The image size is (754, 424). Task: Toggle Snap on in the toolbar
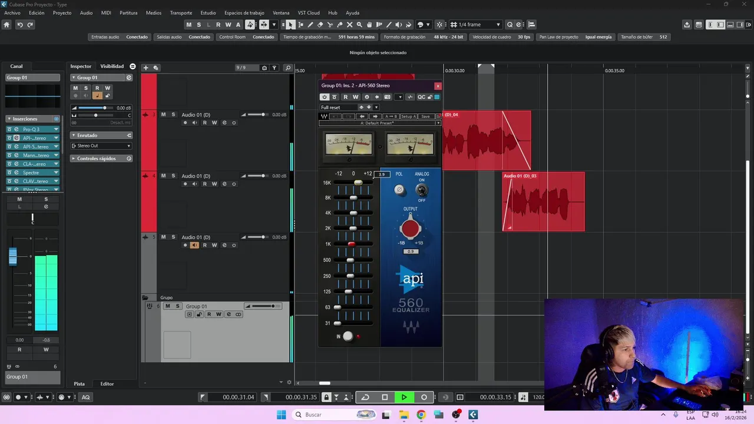tap(439, 25)
